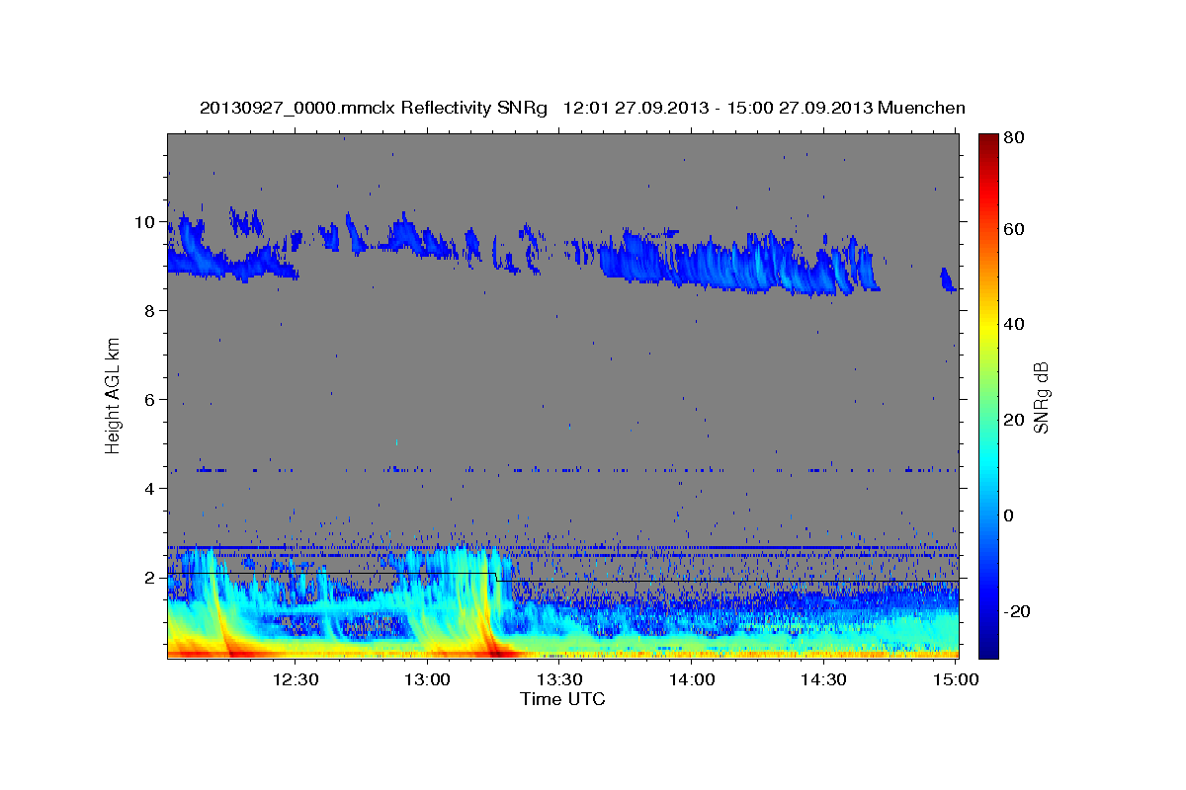
Task: Click the colorbar value 40
Action: [1012, 324]
